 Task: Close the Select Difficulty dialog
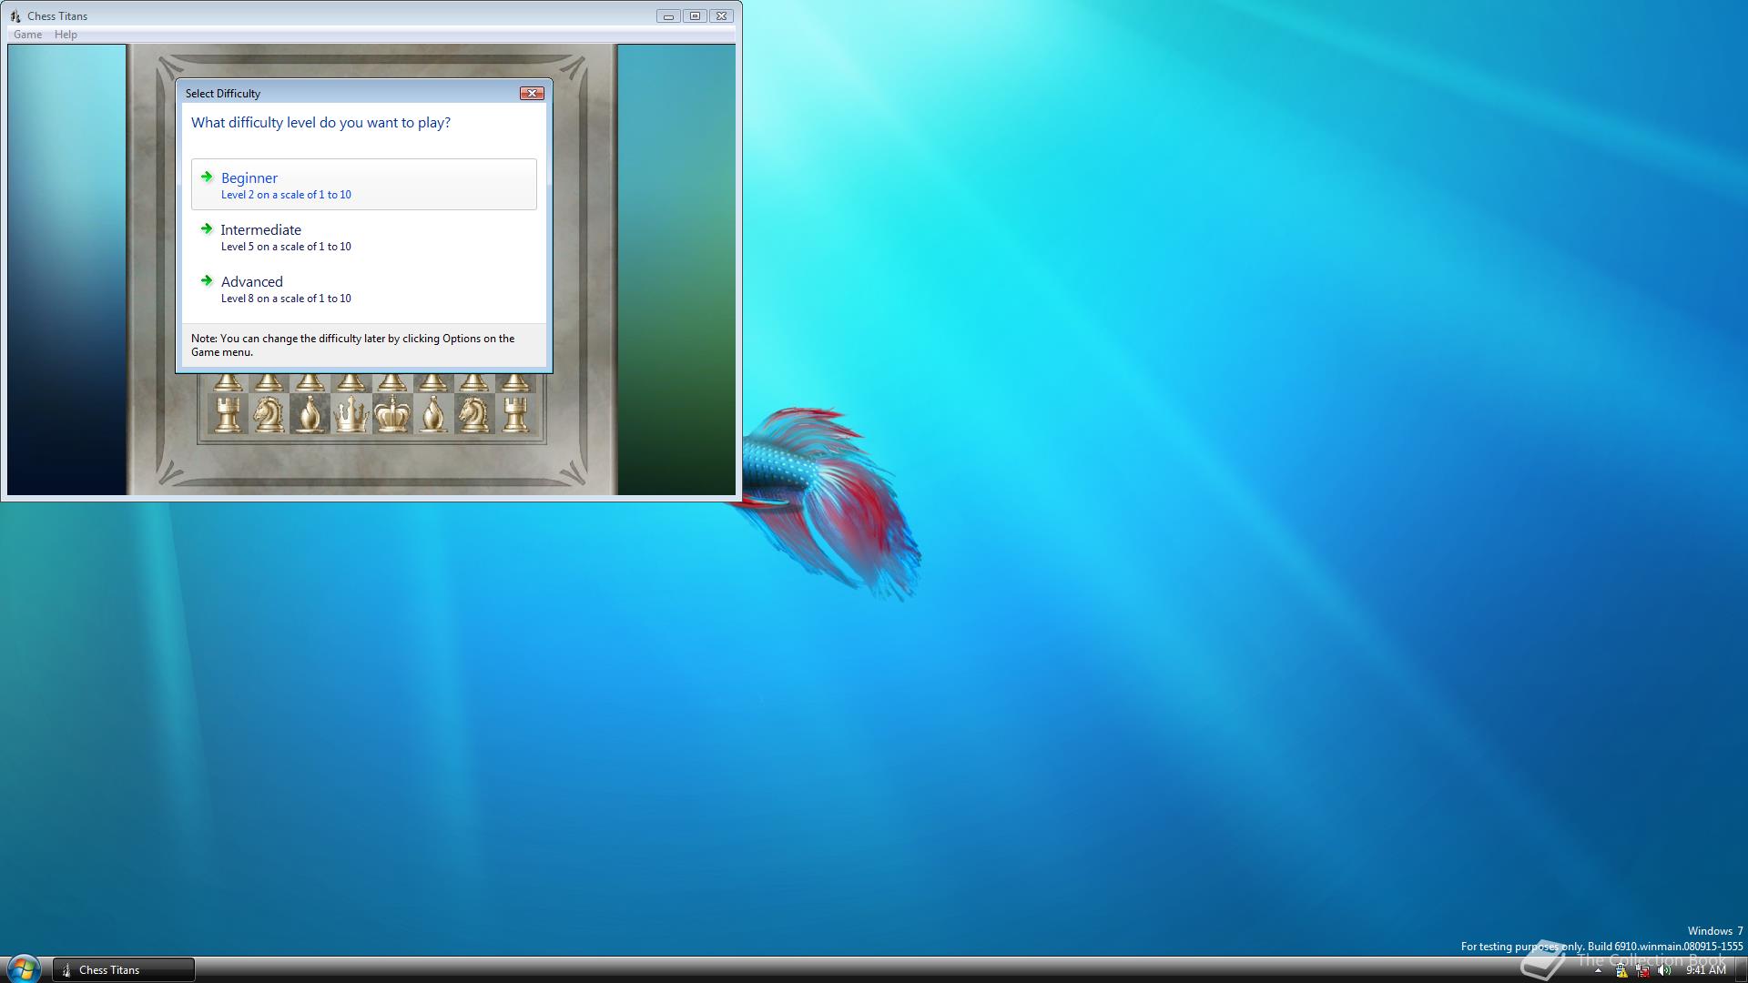tap(532, 93)
